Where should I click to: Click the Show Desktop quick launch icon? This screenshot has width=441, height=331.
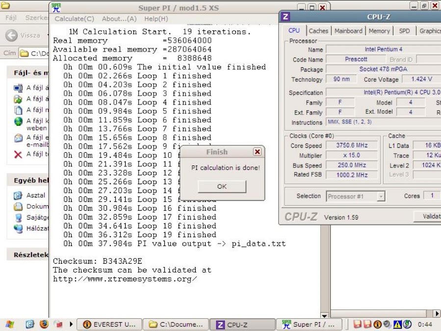pyautogui.click(x=30, y=325)
